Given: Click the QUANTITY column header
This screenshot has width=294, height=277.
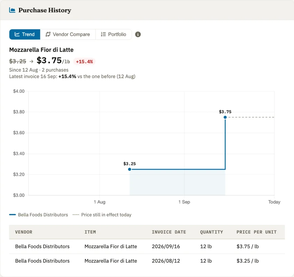Looking at the screenshot, I should (211, 232).
